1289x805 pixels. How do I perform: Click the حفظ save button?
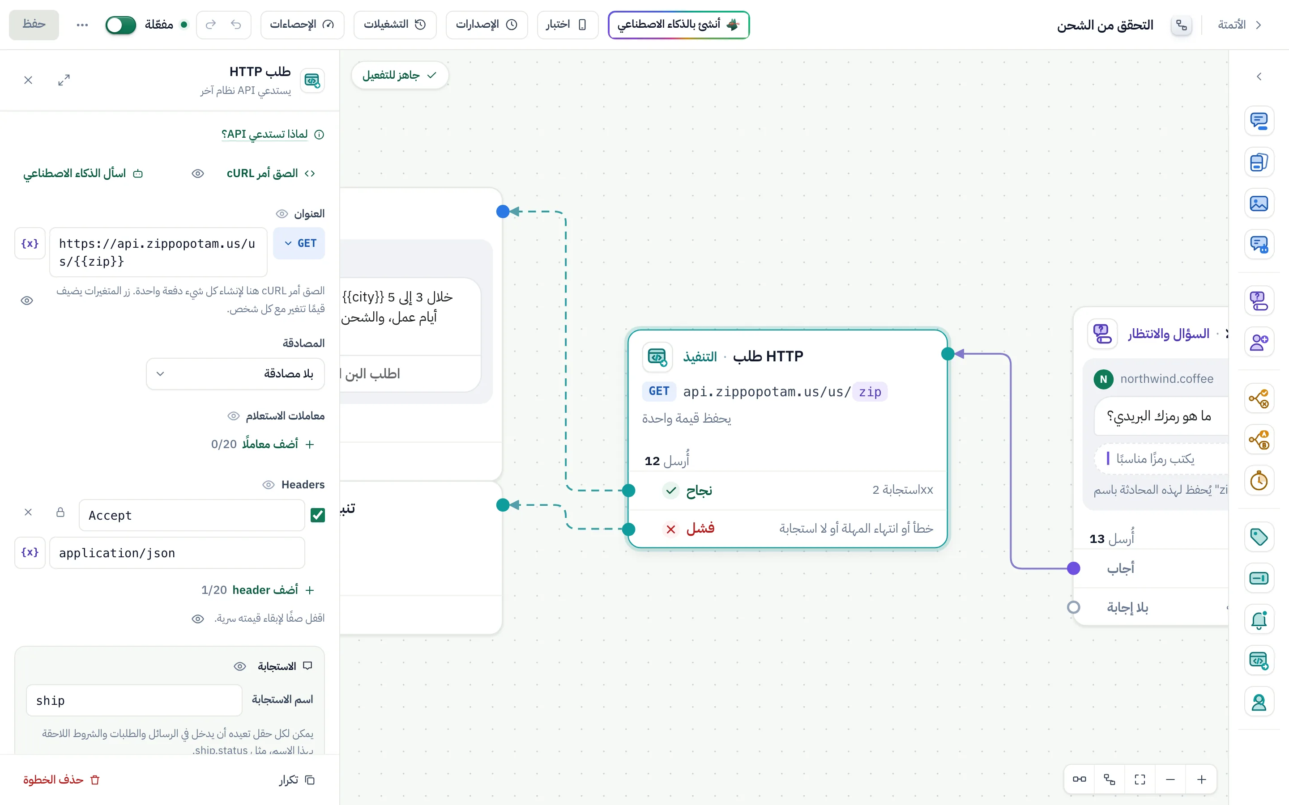pos(34,25)
